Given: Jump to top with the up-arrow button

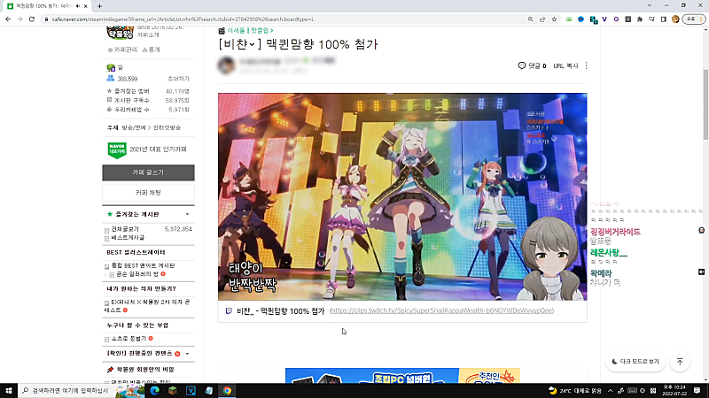Looking at the screenshot, I should [x=680, y=362].
